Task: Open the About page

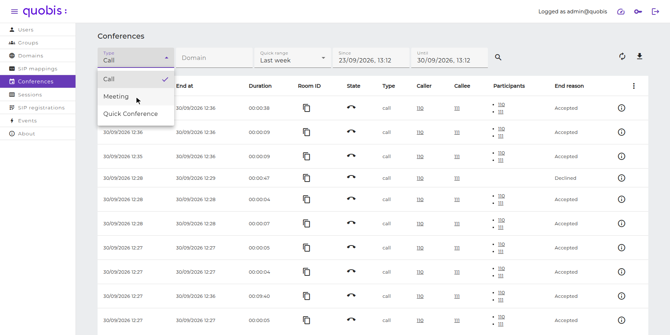Action: 38,134
